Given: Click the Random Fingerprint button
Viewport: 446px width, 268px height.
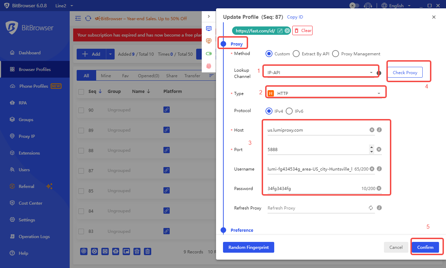Looking at the screenshot, I should point(248,247).
